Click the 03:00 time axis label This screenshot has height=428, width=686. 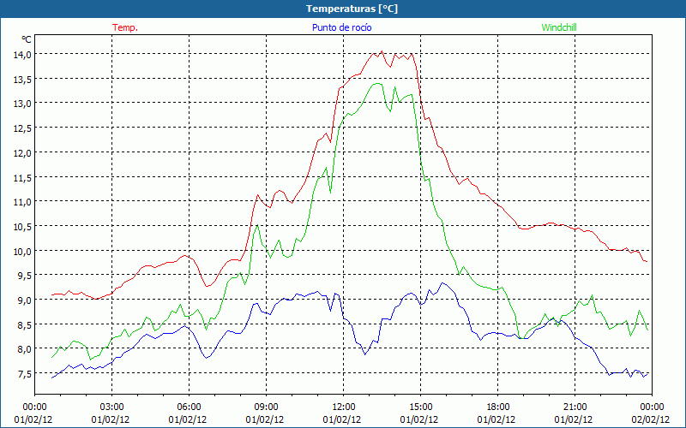point(111,407)
